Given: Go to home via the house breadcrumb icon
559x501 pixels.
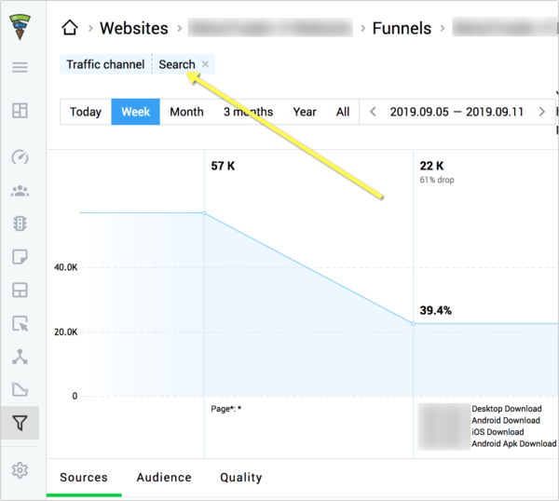Looking at the screenshot, I should 71,28.
